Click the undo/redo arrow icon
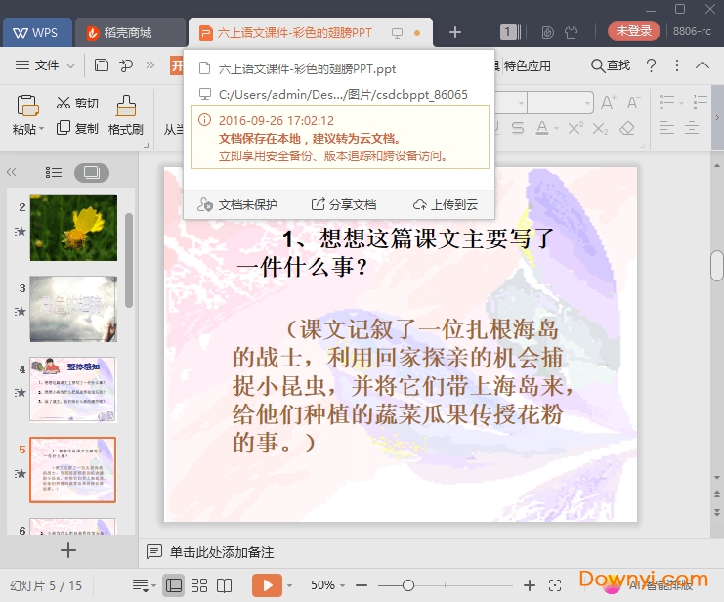Screen dimensions: 724x602 pyautogui.click(x=126, y=65)
